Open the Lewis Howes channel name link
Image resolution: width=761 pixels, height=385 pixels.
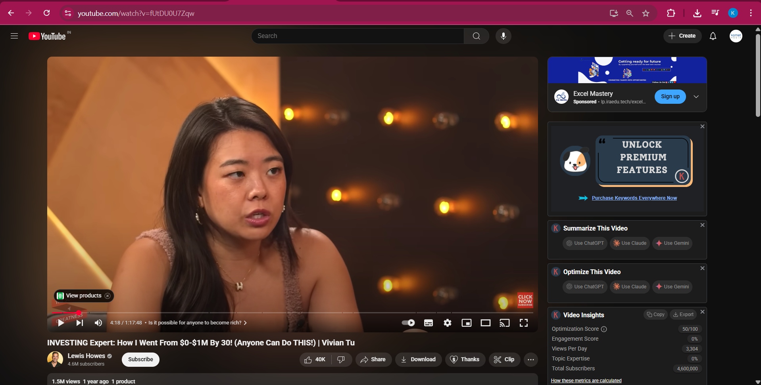coord(86,356)
